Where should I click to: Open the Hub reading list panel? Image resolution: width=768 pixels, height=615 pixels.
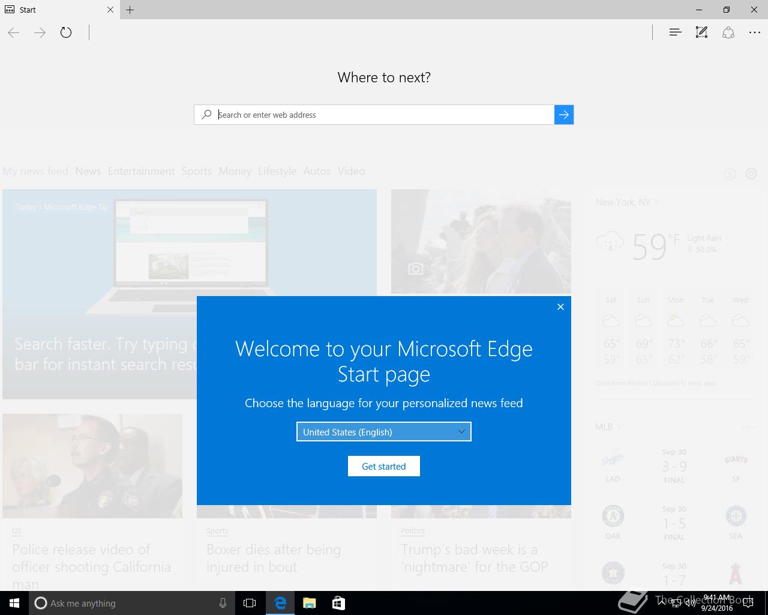point(675,32)
